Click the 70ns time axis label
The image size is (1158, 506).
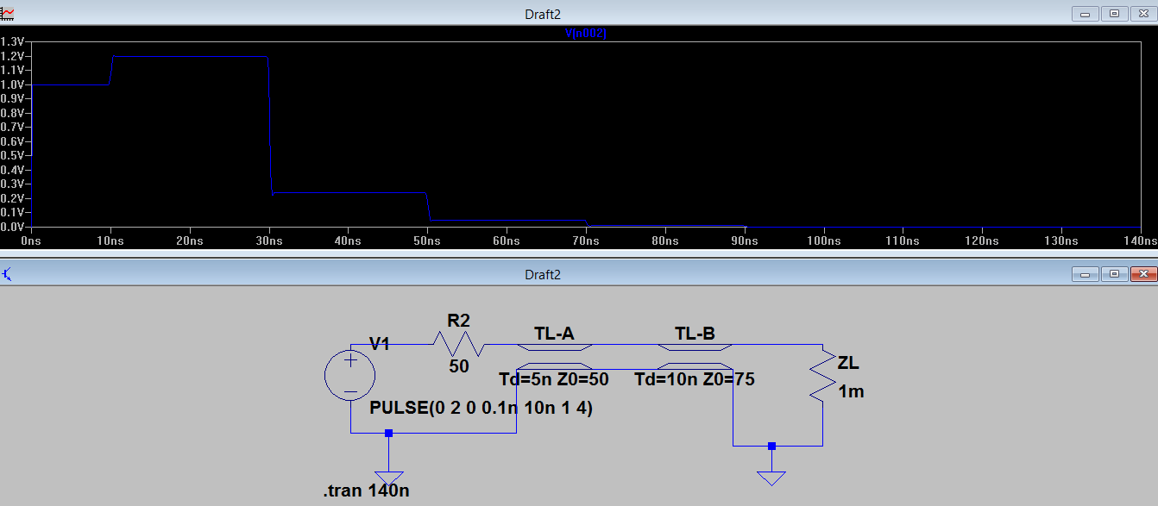(x=585, y=241)
